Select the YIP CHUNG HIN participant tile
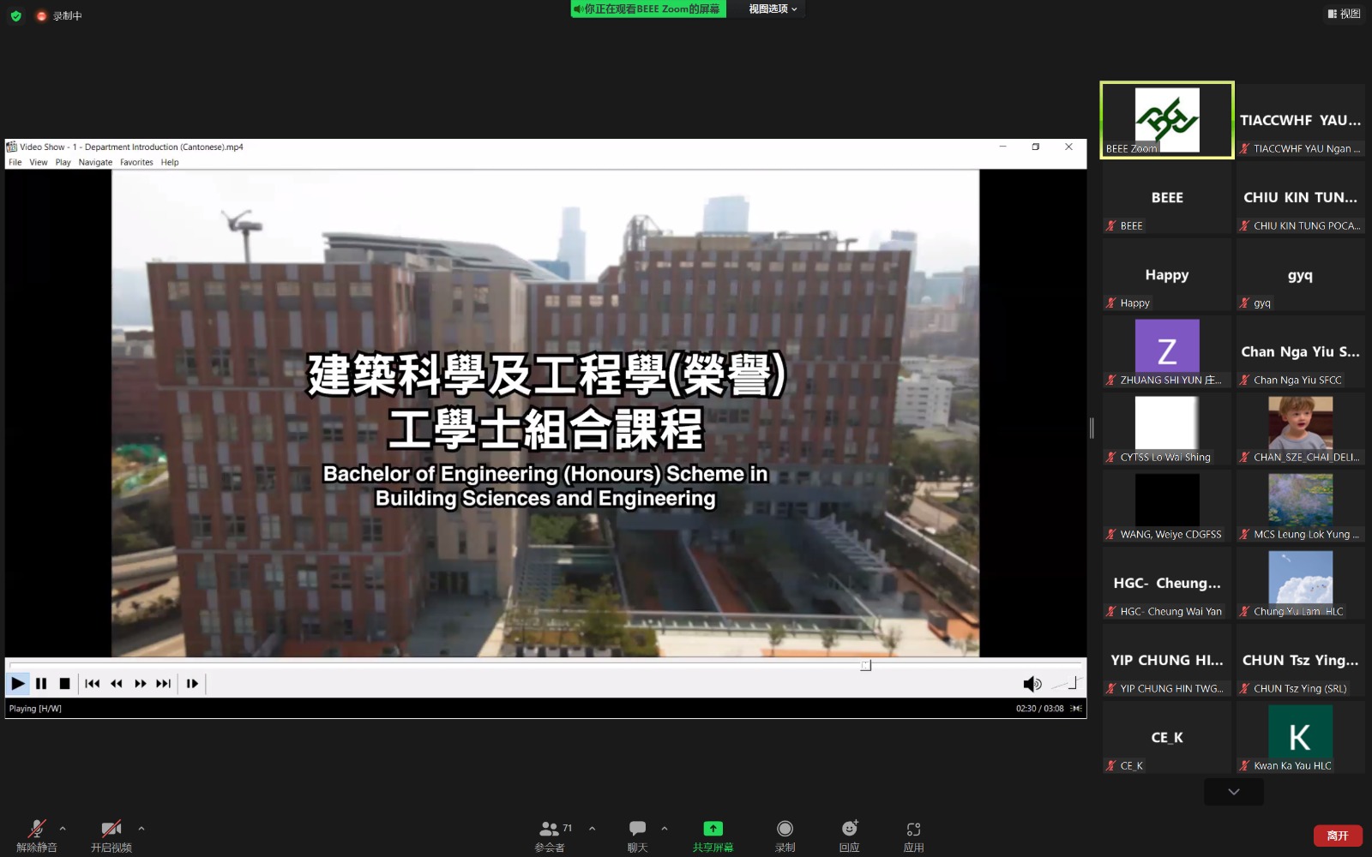The height and width of the screenshot is (857, 1372). tap(1167, 660)
